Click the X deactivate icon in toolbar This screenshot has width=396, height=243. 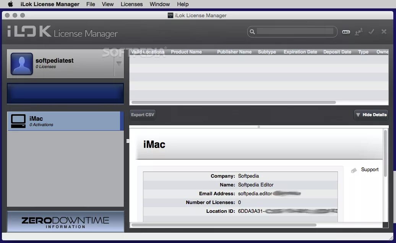tap(384, 32)
